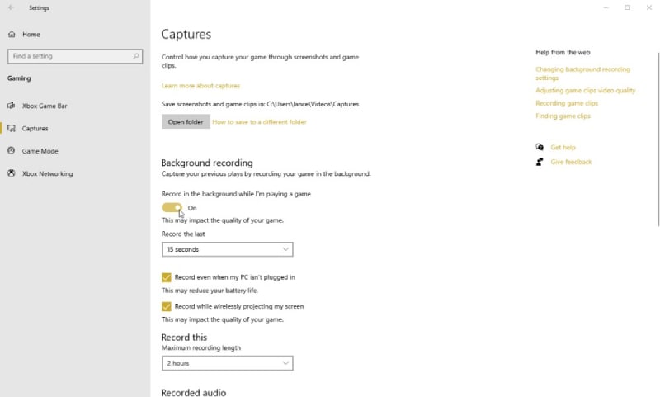660x397 pixels.
Task: Uncheck Record while wirelessly projecting my screen
Action: (x=167, y=306)
